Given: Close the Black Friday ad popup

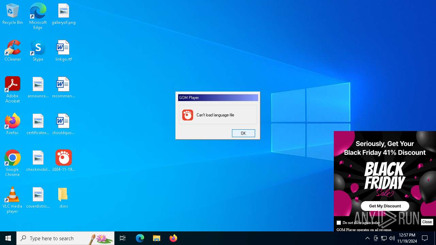Looking at the screenshot, I should [427, 222].
